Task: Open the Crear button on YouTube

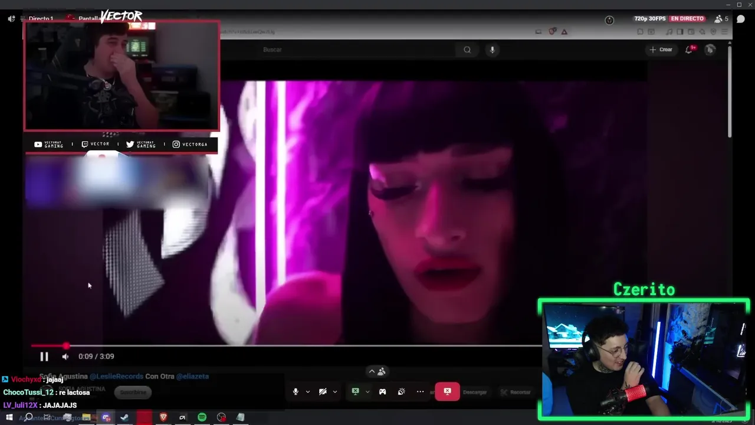Action: (x=661, y=50)
